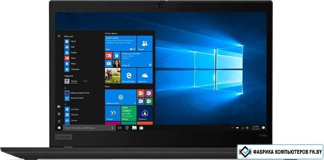Open the Action Center notifications icon
Viewport: 324px width, 160px height.
tap(263, 128)
